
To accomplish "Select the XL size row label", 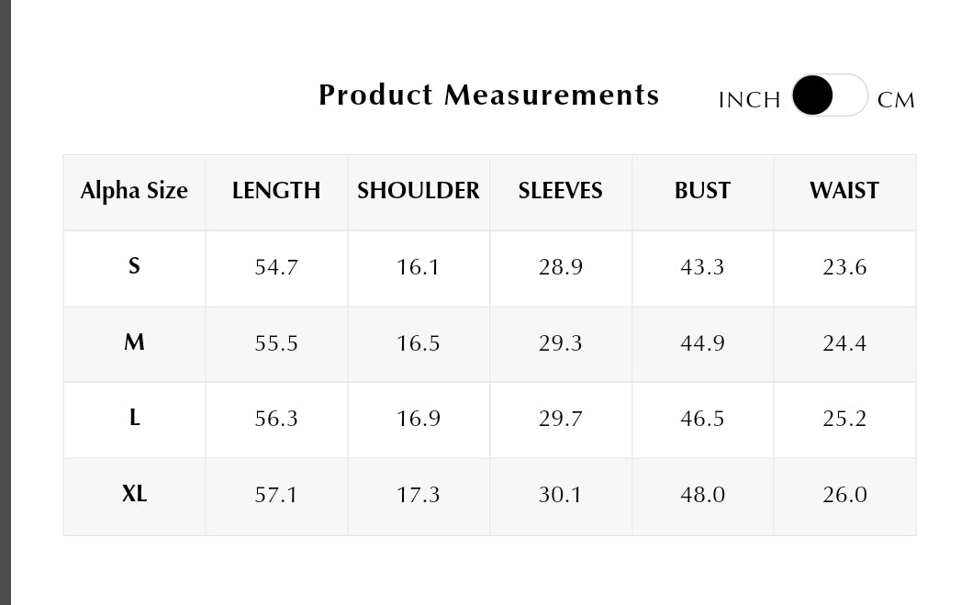I will (x=134, y=493).
